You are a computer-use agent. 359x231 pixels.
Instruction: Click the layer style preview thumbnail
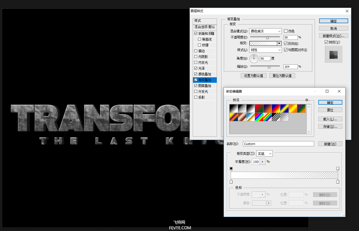333,55
